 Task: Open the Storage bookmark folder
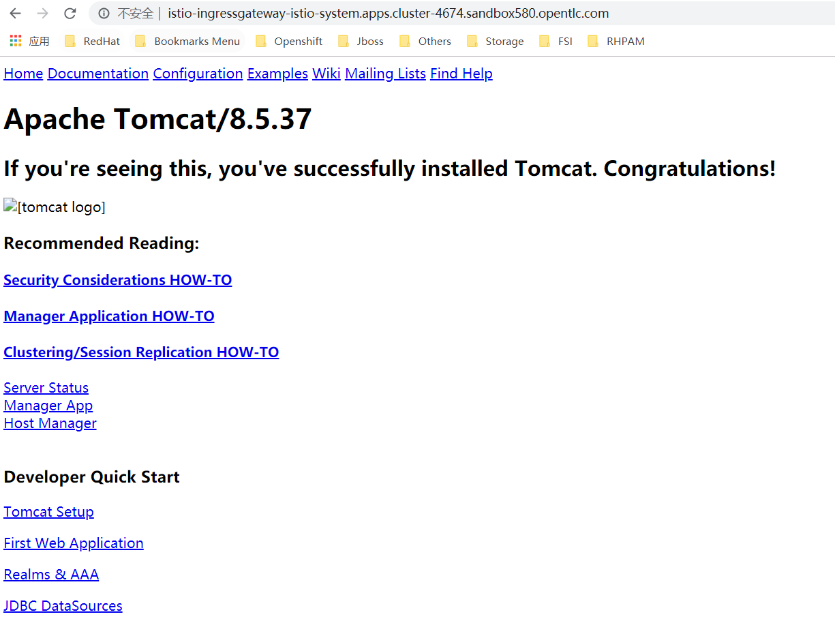coord(496,41)
